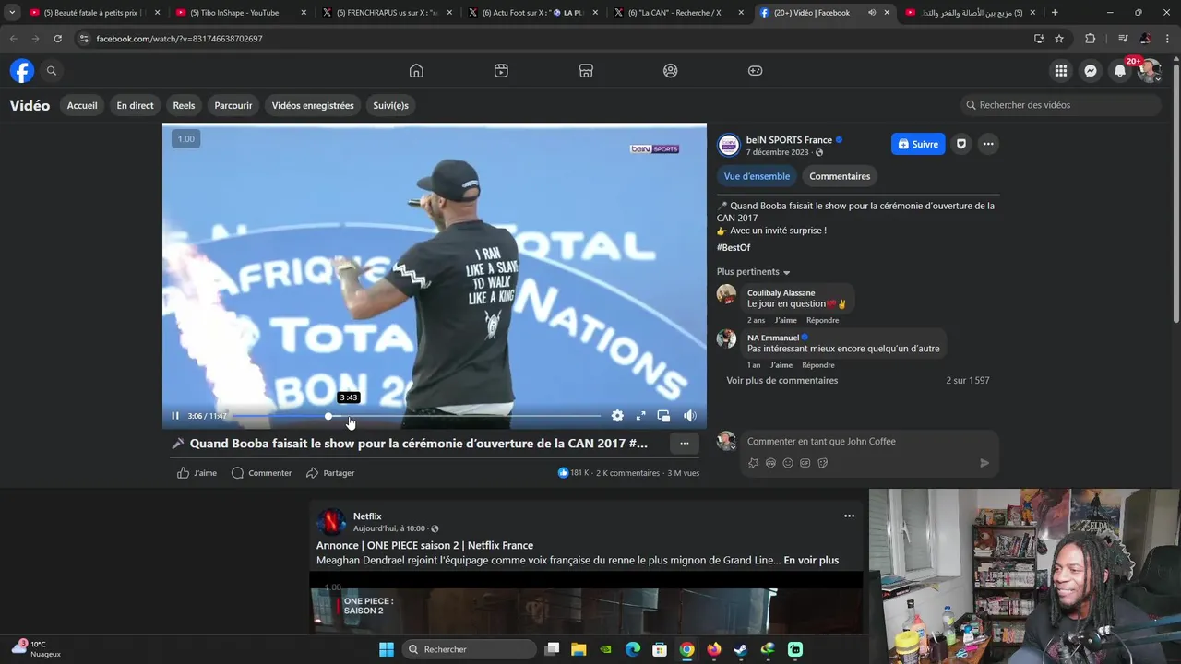Viewport: 1181px width, 664px height.
Task: Add a GIF to the comment
Action: pos(805,463)
